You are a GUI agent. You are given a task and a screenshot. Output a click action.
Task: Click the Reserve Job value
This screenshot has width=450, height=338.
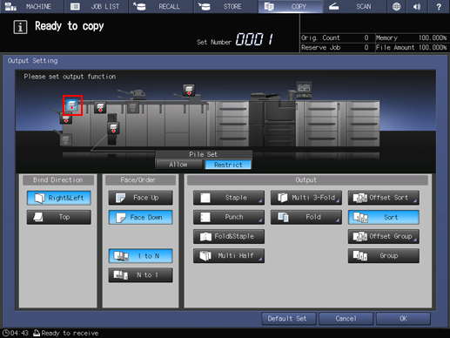[x=366, y=47]
